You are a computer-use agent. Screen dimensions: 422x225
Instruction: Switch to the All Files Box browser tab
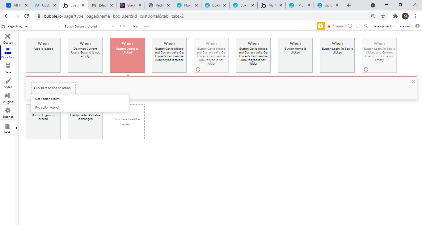pos(17,5)
